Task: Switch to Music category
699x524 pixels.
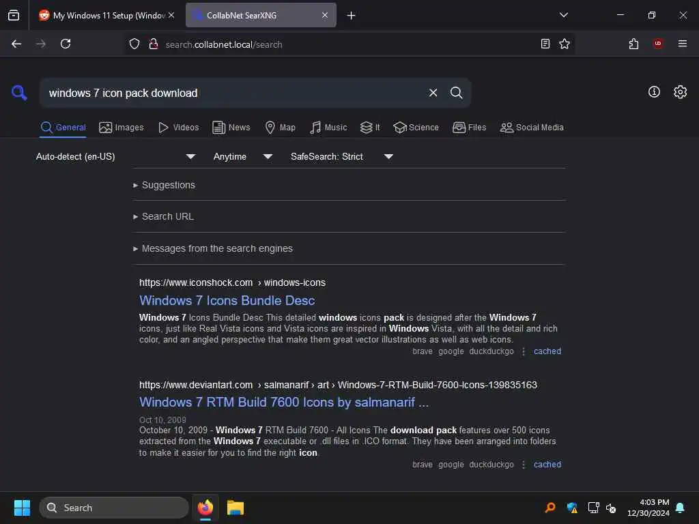Action: click(x=328, y=128)
